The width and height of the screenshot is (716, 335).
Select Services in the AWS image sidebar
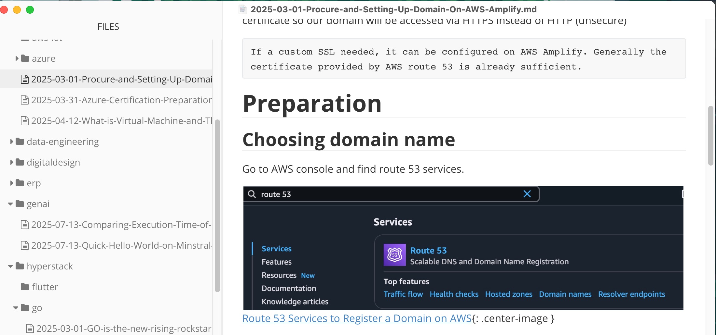[x=277, y=249]
